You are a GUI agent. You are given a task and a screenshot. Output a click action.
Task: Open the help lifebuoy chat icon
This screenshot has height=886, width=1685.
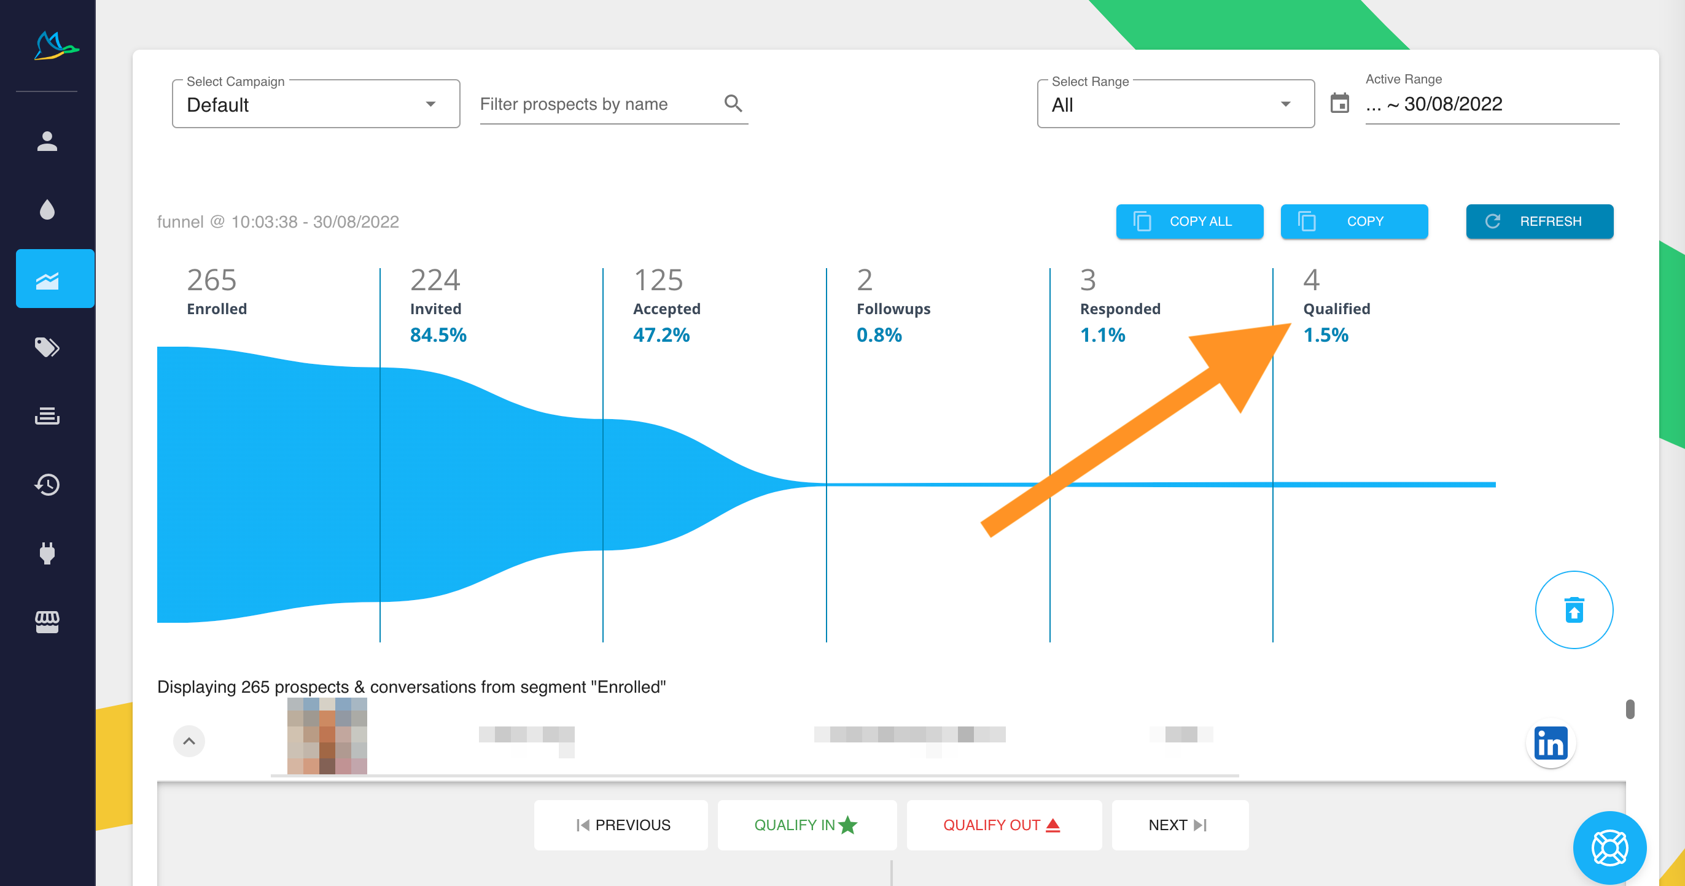[1609, 848]
